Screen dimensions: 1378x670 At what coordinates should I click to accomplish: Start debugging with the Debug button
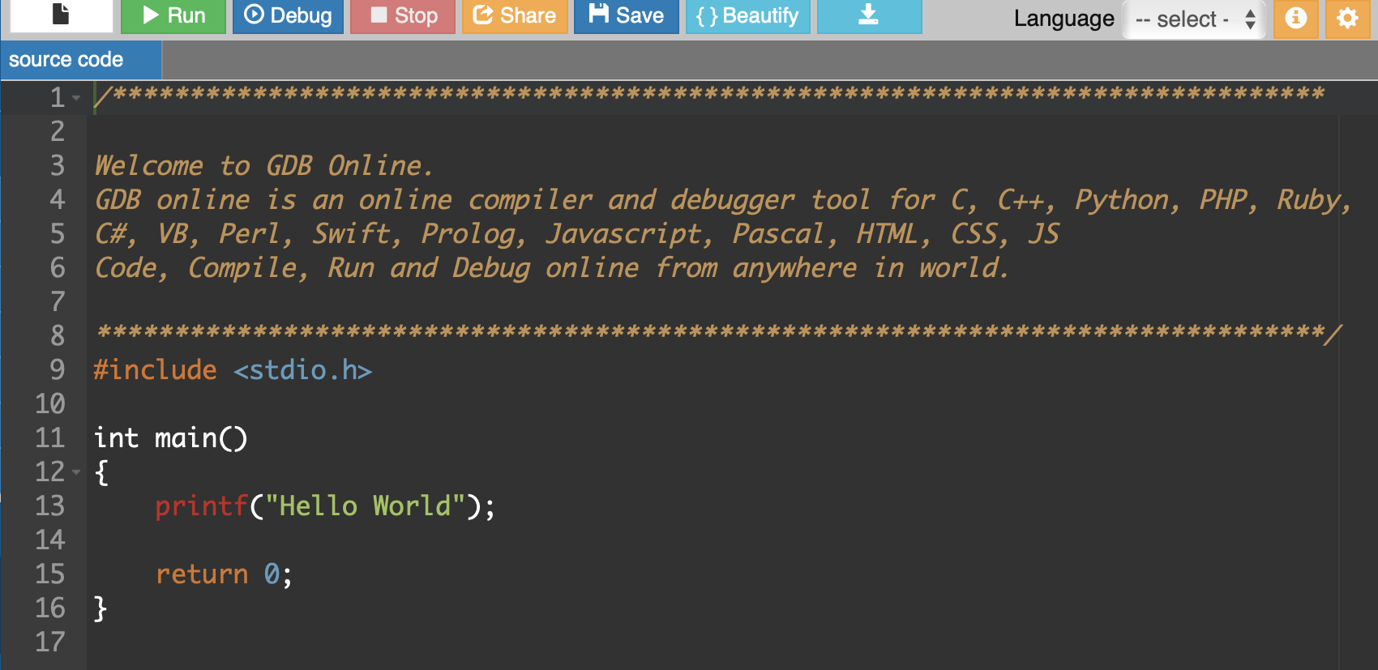click(288, 15)
